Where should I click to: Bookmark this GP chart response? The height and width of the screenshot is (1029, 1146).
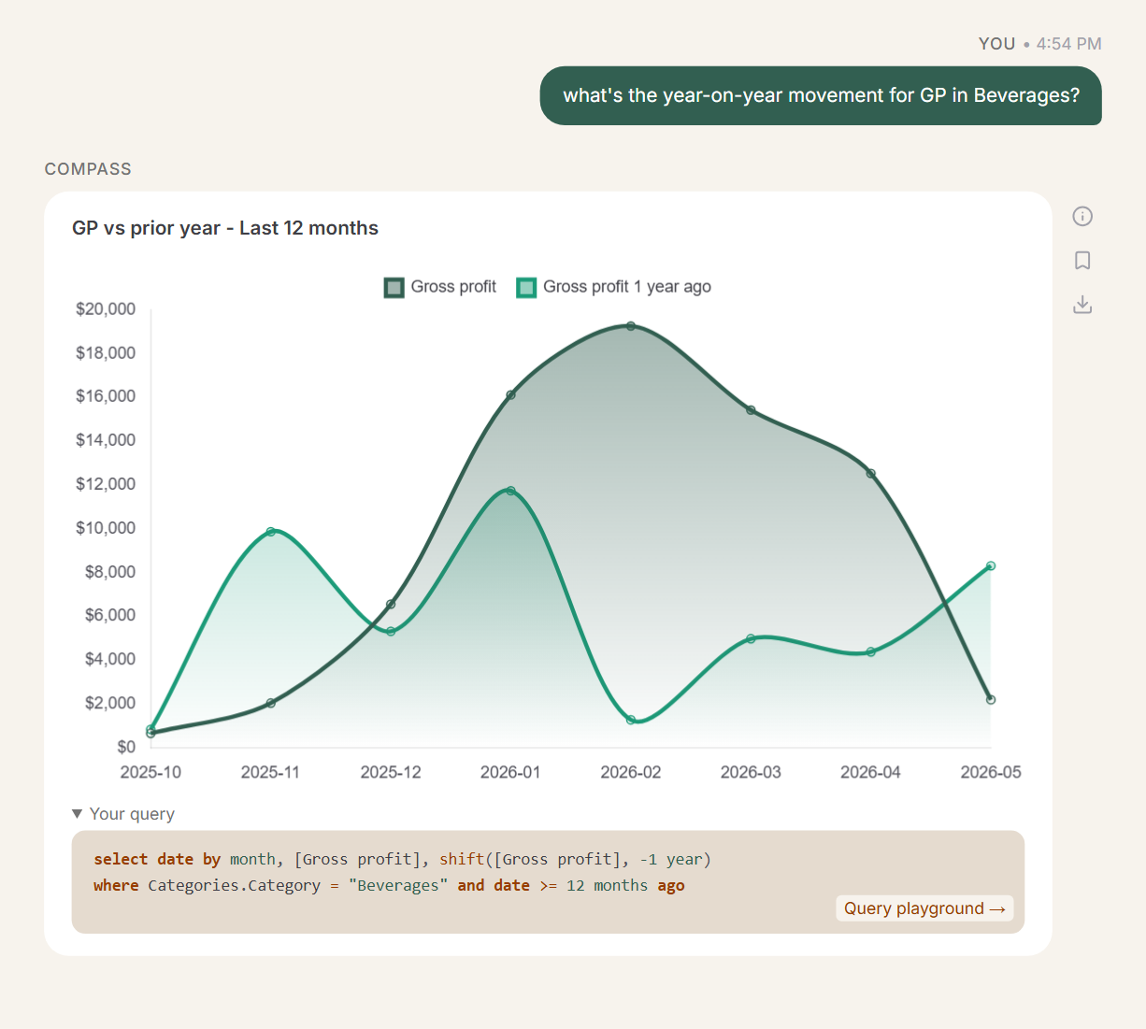pyautogui.click(x=1082, y=261)
